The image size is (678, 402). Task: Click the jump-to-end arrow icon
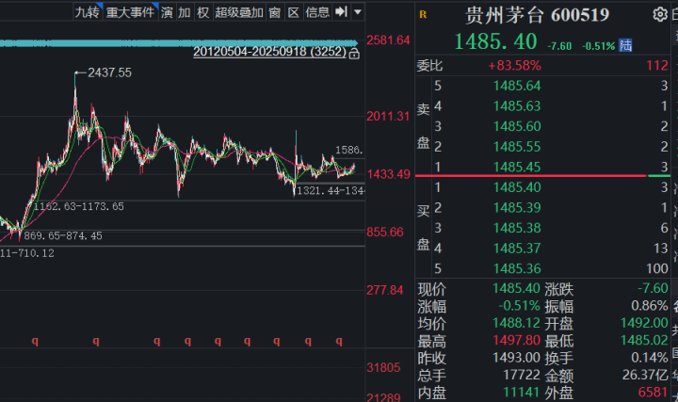(342, 11)
